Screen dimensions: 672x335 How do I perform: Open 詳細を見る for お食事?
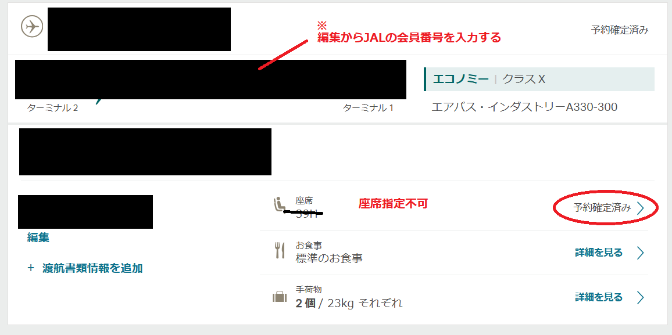coord(599,253)
